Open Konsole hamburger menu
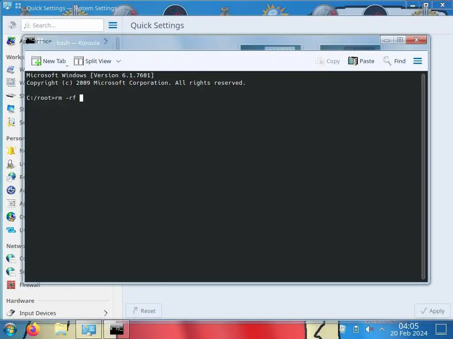453x339 pixels. point(418,61)
